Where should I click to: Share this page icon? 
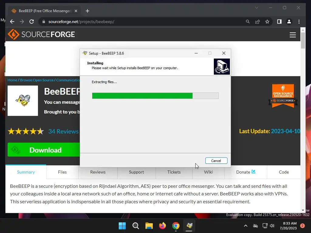pyautogui.click(x=258, y=22)
